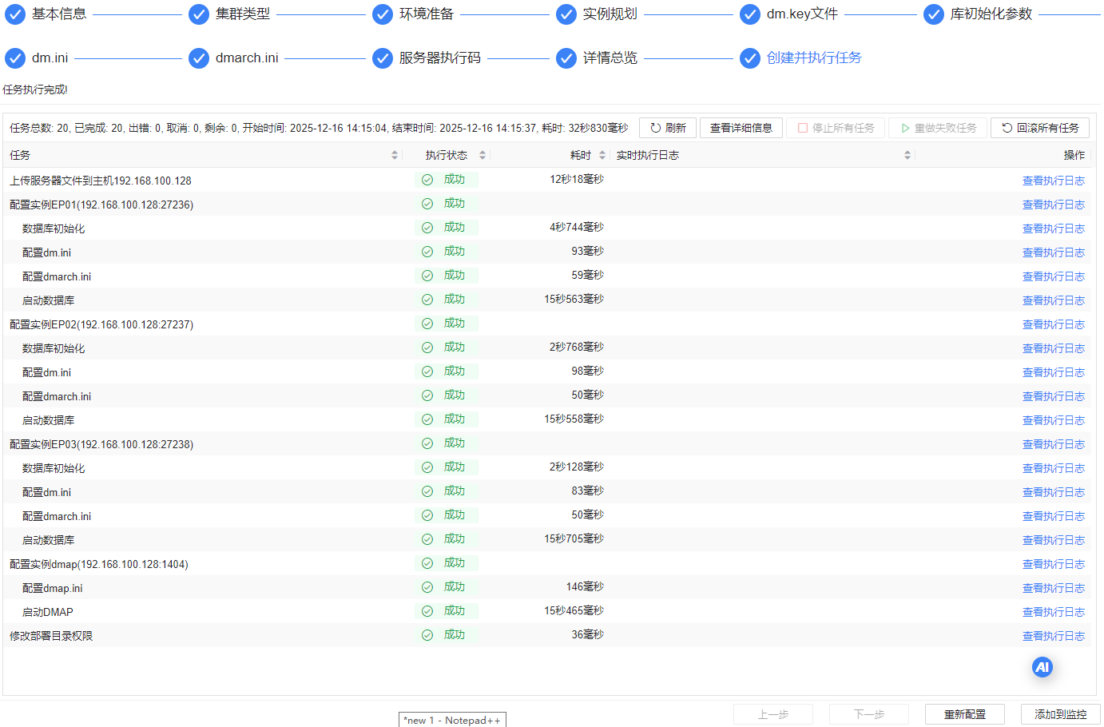Sort by 任务 column arrows

coord(395,155)
